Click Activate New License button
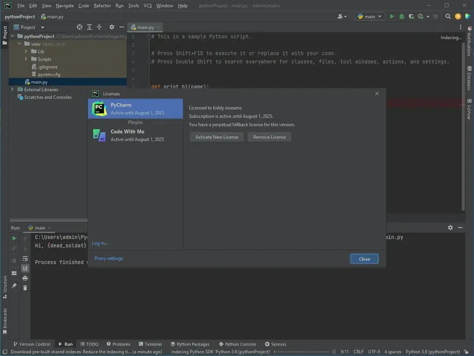474x356 pixels. point(216,137)
